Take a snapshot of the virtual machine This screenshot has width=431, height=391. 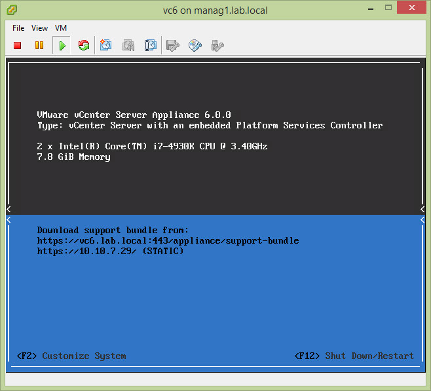tap(105, 45)
